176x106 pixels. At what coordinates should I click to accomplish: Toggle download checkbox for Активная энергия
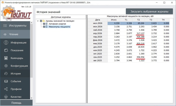(44, 24)
